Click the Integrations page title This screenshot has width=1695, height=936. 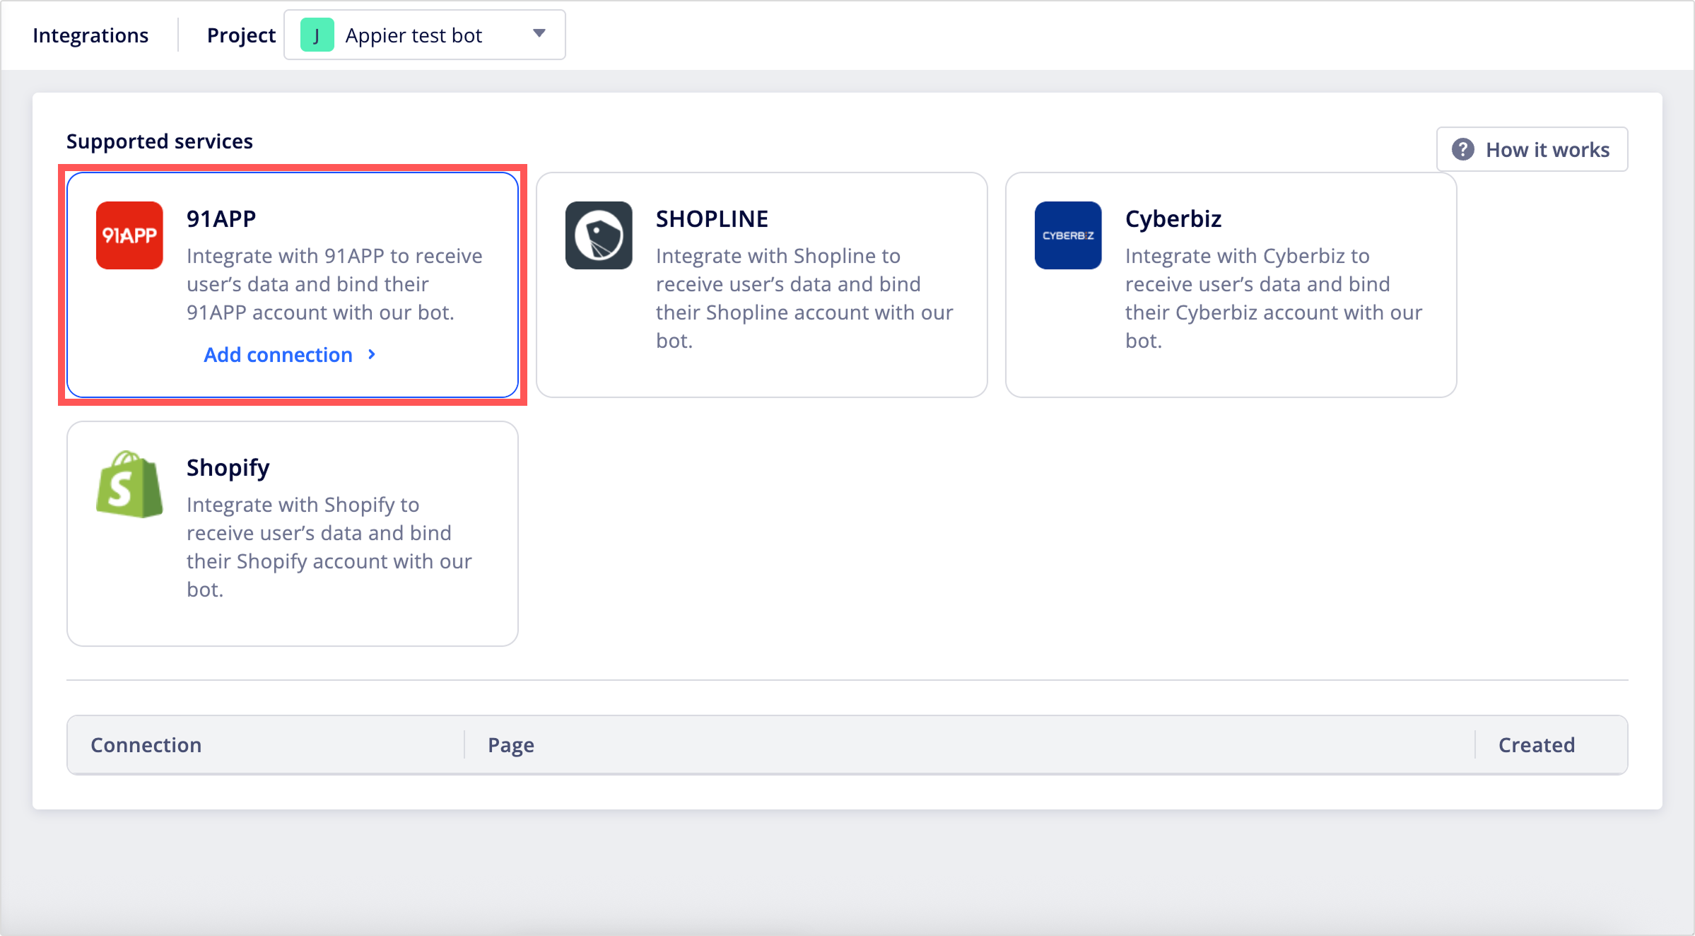(x=90, y=35)
